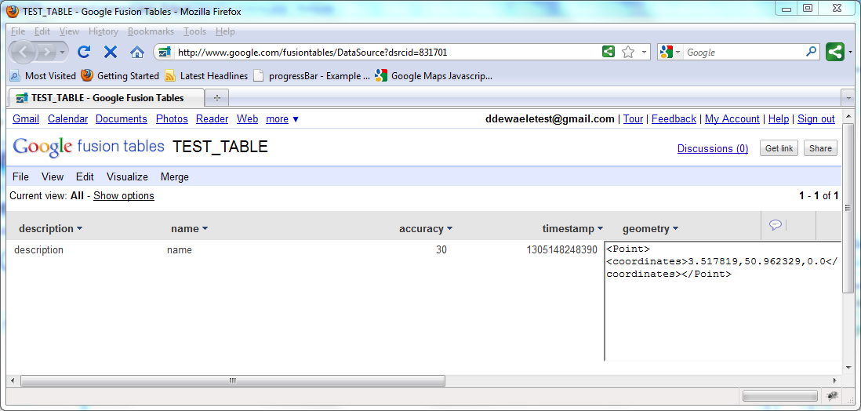Open the geometry column dropdown
This screenshot has width=861, height=411.
pyautogui.click(x=675, y=228)
